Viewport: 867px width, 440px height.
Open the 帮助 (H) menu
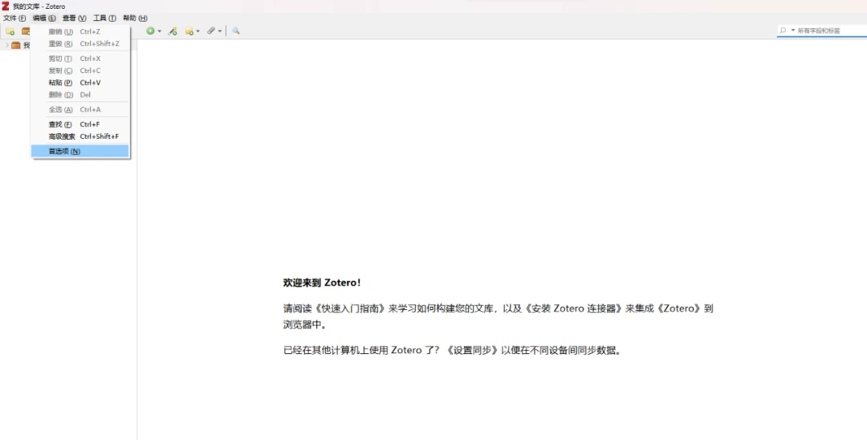[135, 18]
